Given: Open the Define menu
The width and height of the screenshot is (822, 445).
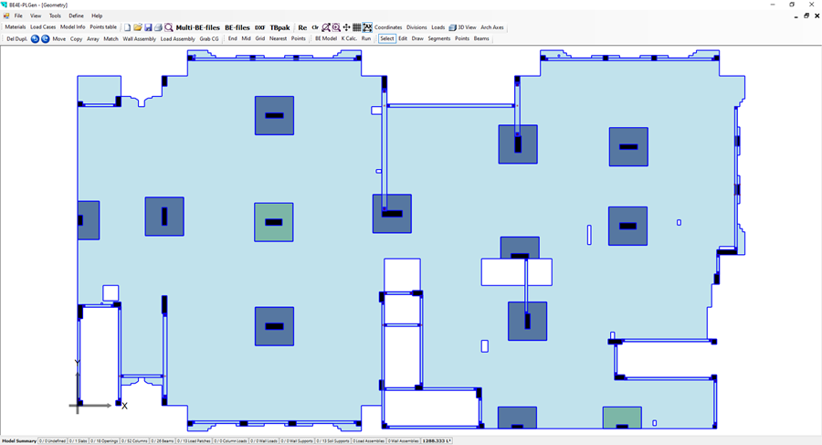Looking at the screenshot, I should pyautogui.click(x=76, y=16).
